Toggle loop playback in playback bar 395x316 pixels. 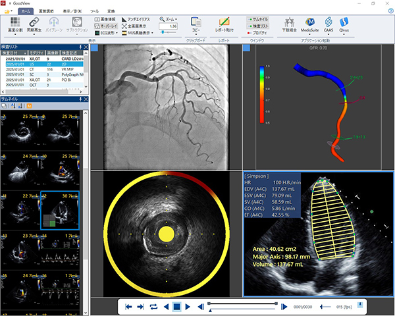pyautogui.click(x=153, y=307)
